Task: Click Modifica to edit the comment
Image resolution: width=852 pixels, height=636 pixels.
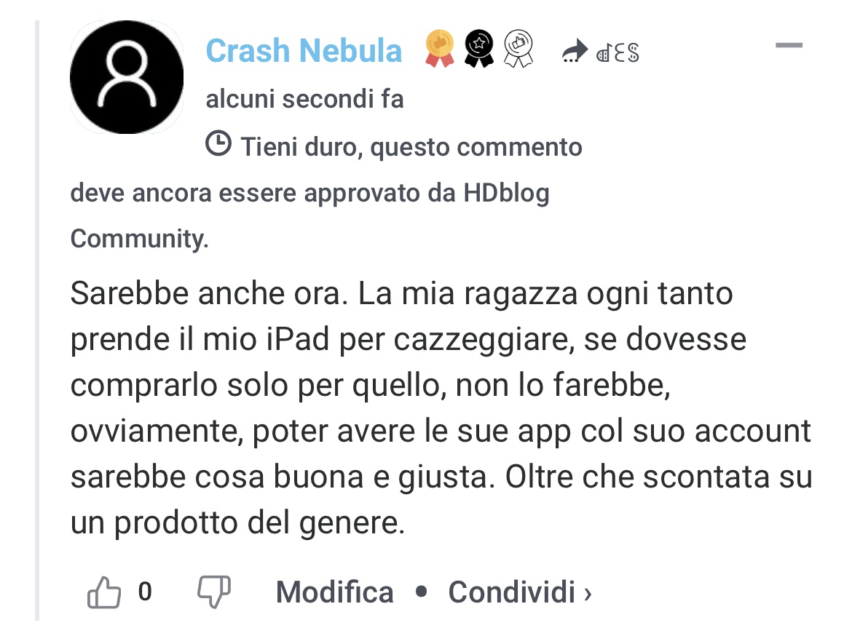Action: click(x=335, y=592)
